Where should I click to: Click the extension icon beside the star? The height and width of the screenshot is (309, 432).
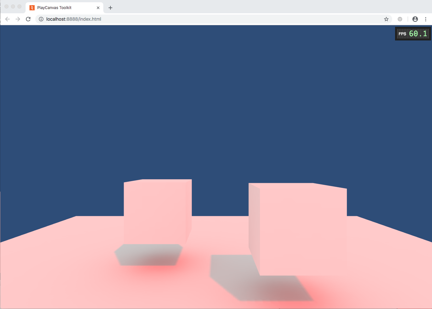(400, 19)
